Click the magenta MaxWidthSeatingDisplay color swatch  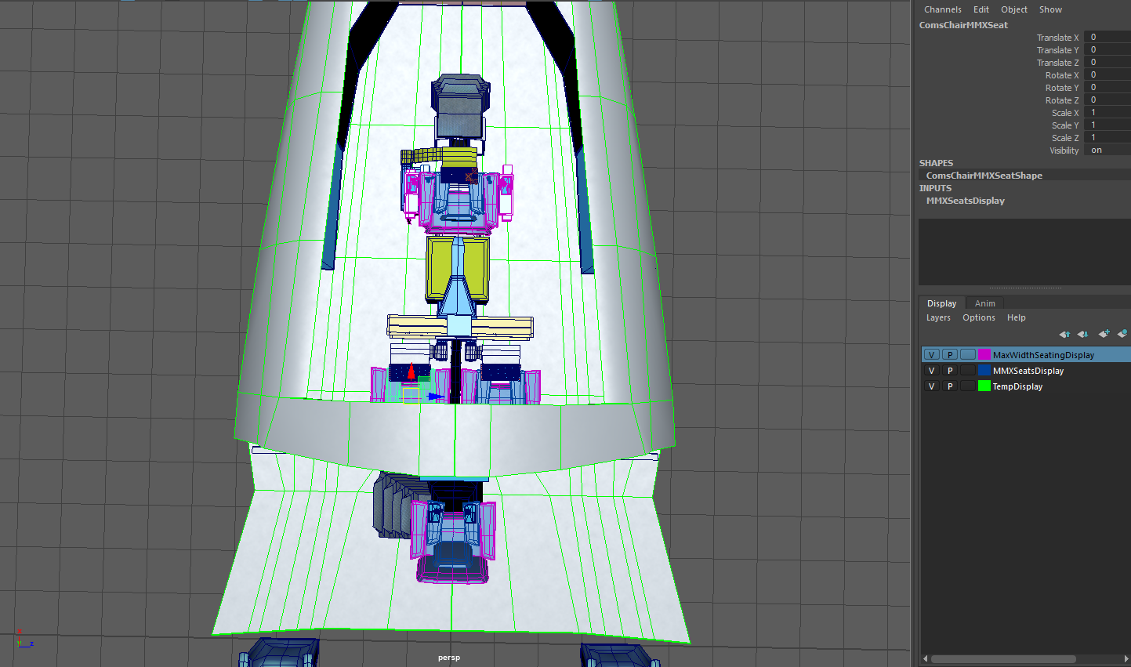pos(984,355)
